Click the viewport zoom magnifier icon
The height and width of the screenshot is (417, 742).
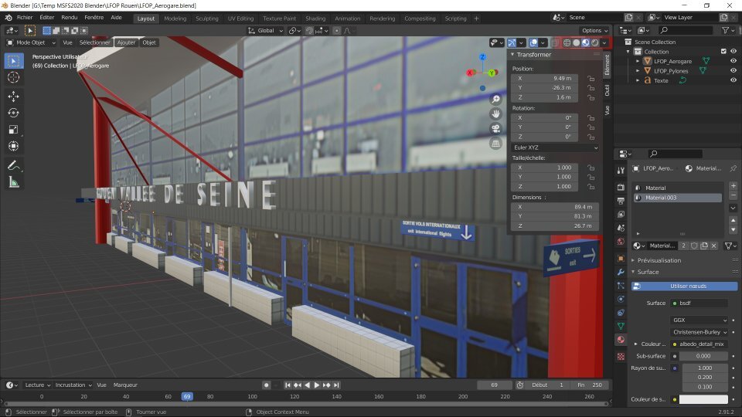click(495, 100)
